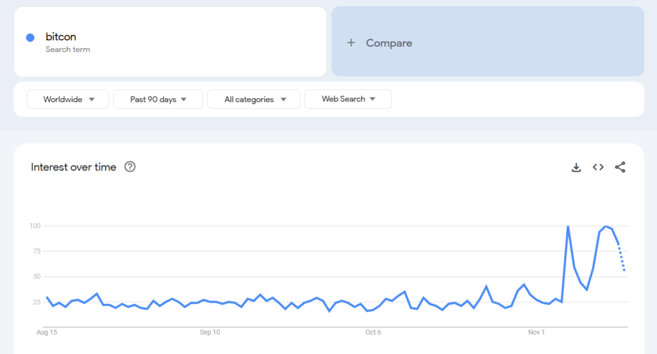This screenshot has height=354, width=657.
Task: Open the All categories dropdown
Action: [253, 99]
